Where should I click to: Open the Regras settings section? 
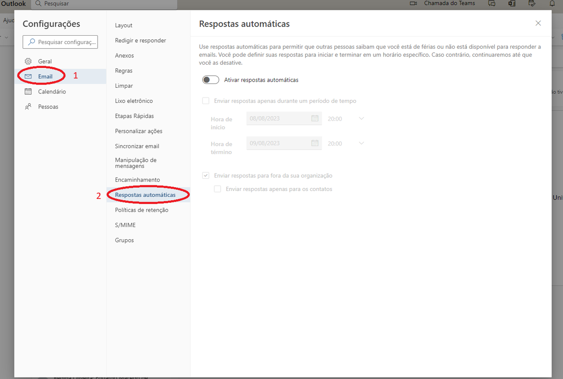coord(124,71)
